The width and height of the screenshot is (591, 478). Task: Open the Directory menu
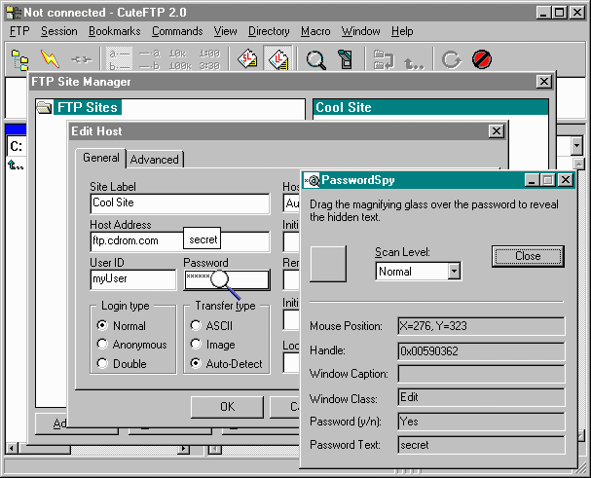pos(269,31)
